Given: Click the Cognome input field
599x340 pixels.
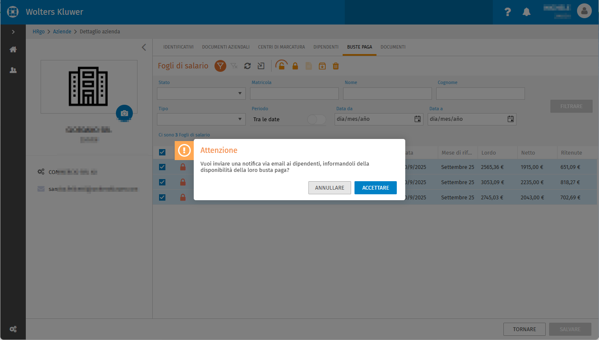Looking at the screenshot, I should (x=481, y=93).
